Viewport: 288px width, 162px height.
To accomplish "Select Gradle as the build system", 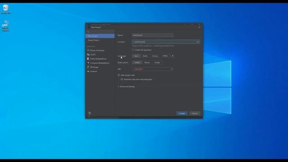I will [157, 63].
